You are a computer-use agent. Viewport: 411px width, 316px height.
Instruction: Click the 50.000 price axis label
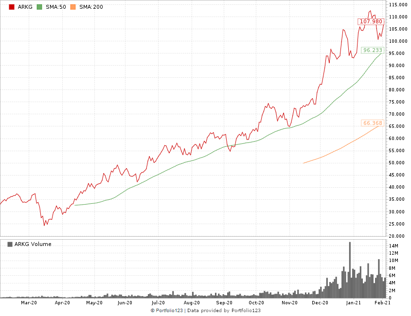coord(397,163)
